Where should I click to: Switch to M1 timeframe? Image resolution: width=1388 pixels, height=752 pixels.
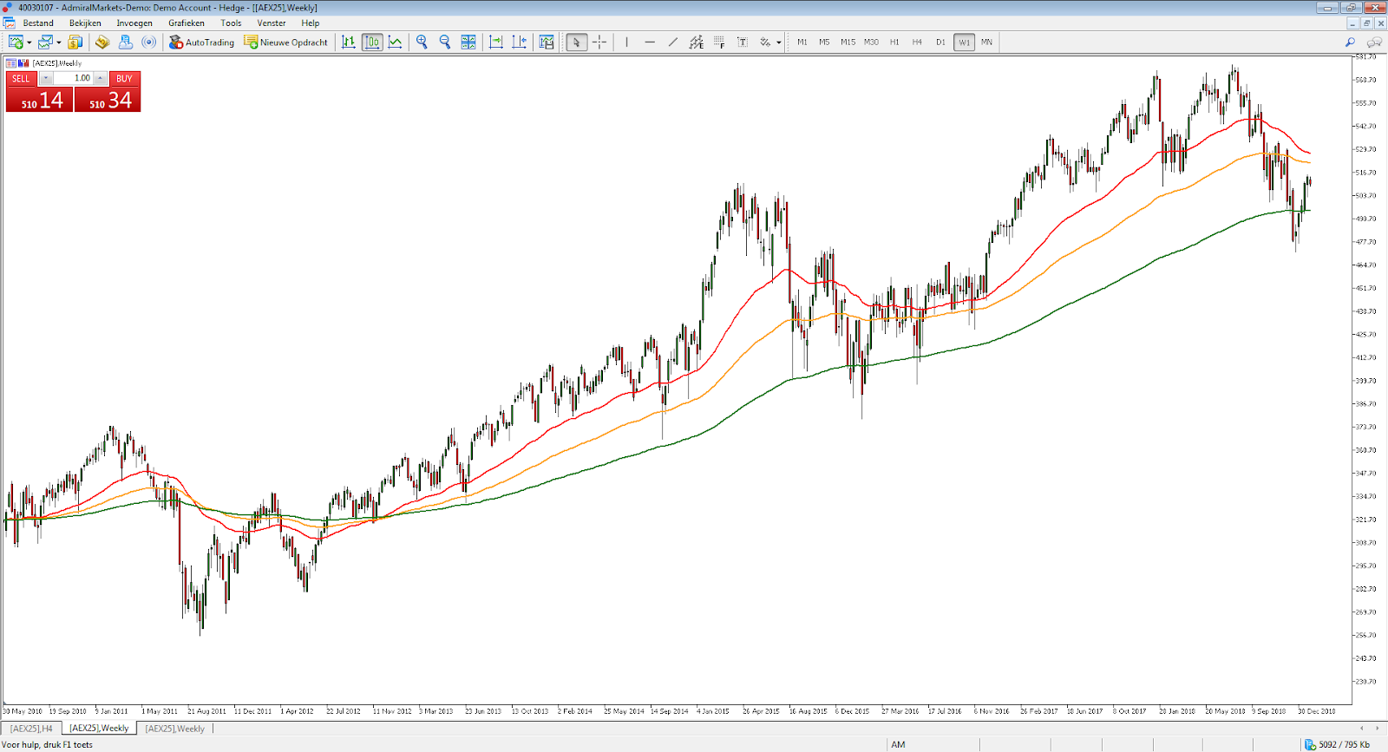802,42
